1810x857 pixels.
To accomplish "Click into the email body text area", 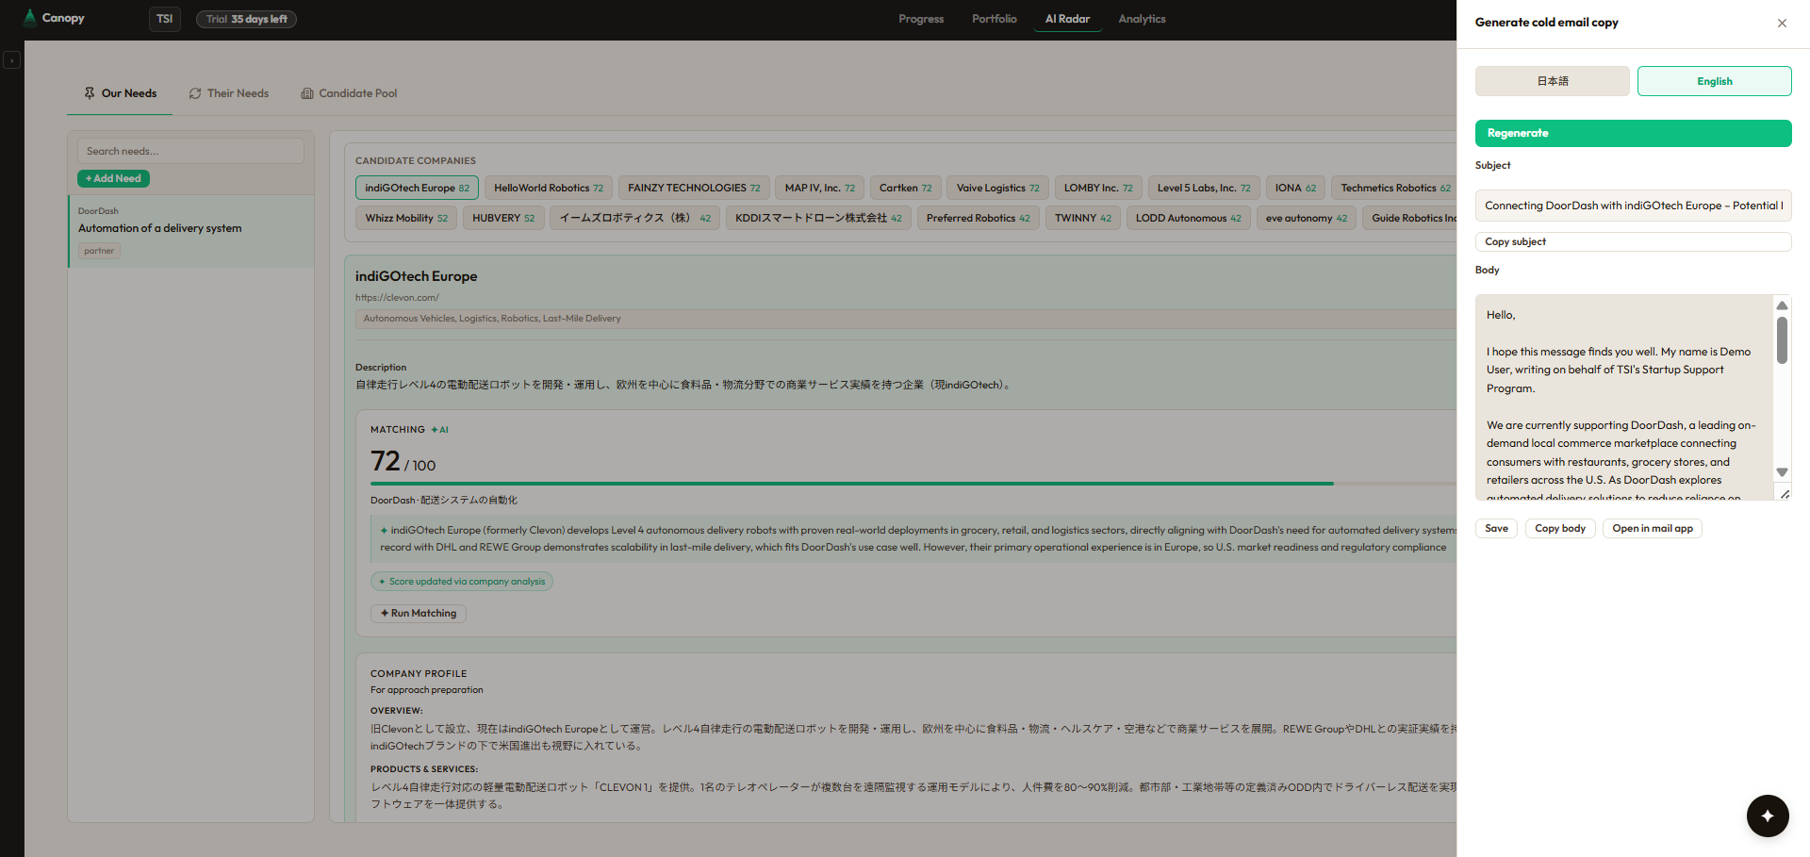I will click(x=1624, y=397).
